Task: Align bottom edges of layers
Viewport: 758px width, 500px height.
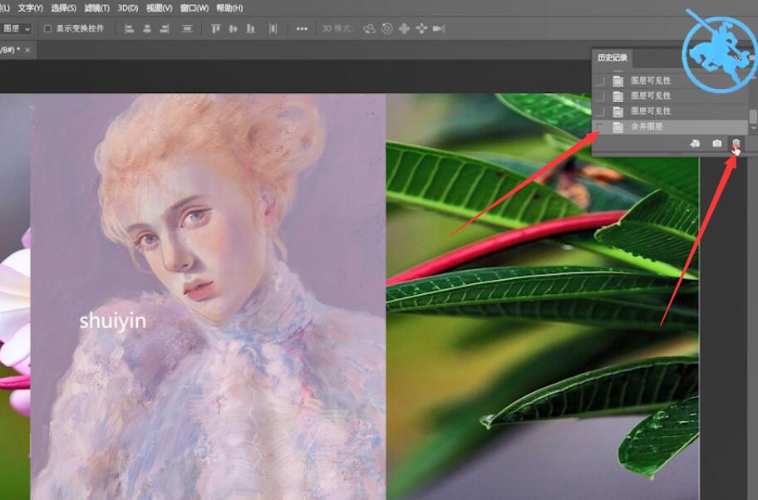Action: point(250,29)
